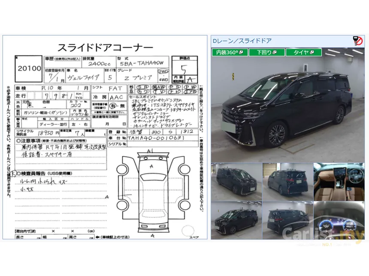Click the circled 有 service-book mark
Viewport: 369px width, 276px height.
(x=113, y=106)
